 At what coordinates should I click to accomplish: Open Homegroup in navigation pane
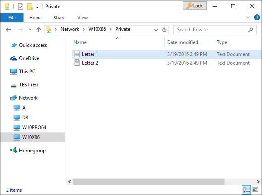coord(32,151)
